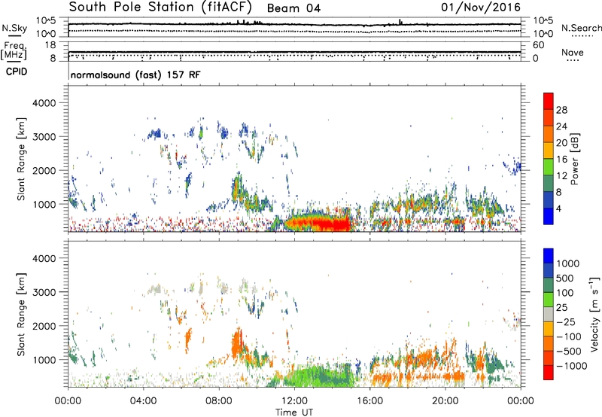
Task: Click the "04:00" time tick label
Action: pyautogui.click(x=143, y=401)
